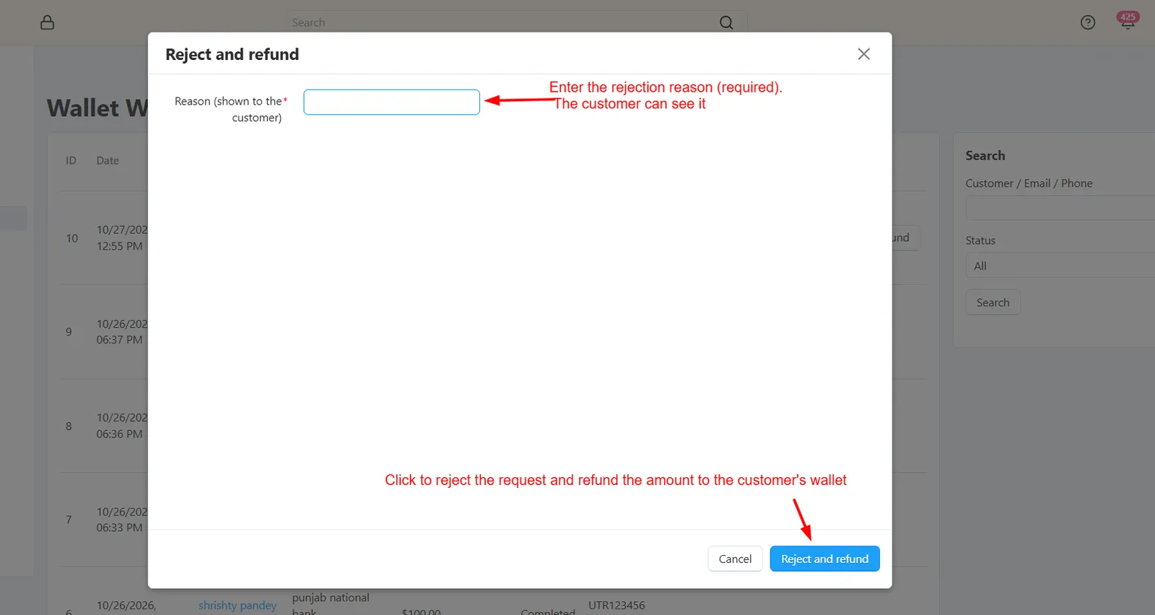Viewport: 1155px width, 615px height.
Task: Click the punjab national bank cell
Action: [x=331, y=605]
